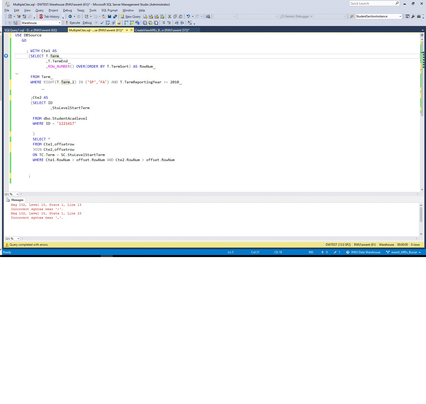
Task: Toggle the Results to Grid option
Action: [150, 23]
